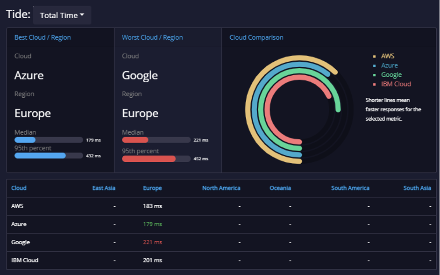Screen dimensions: 440x275
Task: Click the Azure blue legend swatch
Action: [374, 66]
